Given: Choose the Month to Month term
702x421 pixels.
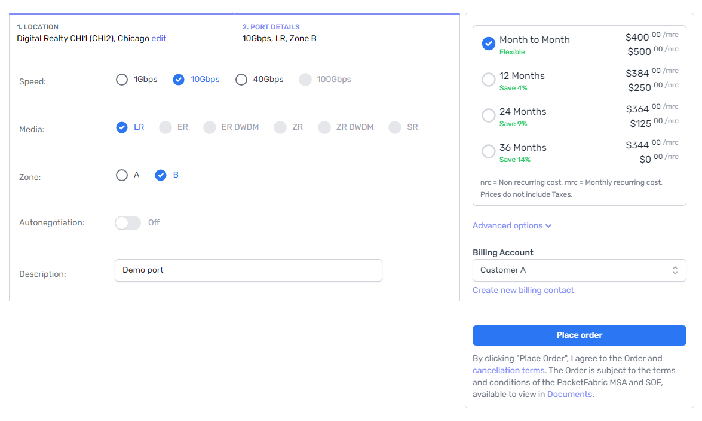Looking at the screenshot, I should (x=489, y=44).
